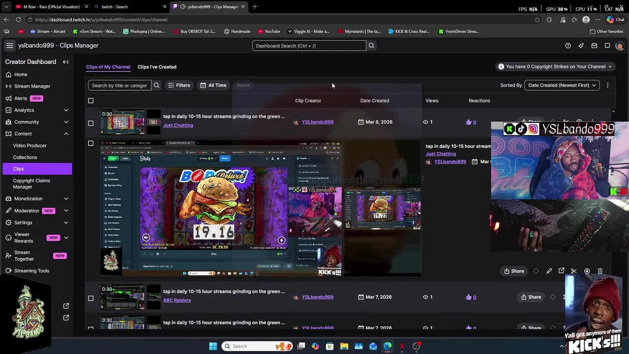Switch to Clips of My Channel tab
Viewport: 629px width, 354px height.
coord(108,67)
